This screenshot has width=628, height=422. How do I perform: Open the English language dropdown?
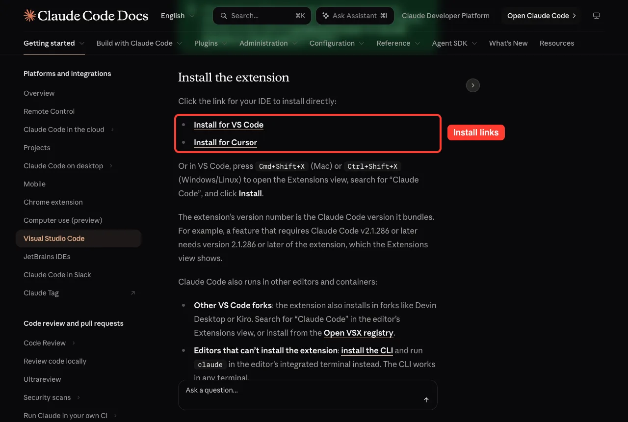pos(178,16)
